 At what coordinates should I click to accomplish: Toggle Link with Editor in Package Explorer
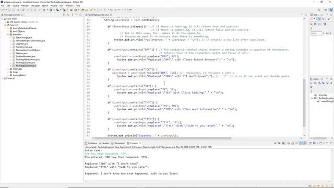coord(68,15)
